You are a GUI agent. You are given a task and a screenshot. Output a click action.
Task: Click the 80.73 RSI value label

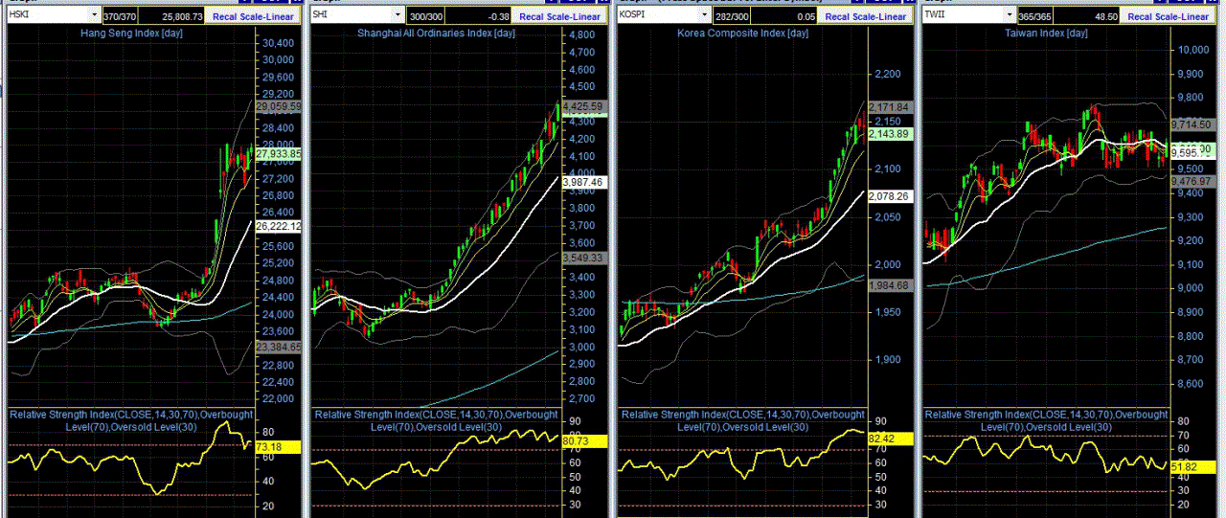582,441
